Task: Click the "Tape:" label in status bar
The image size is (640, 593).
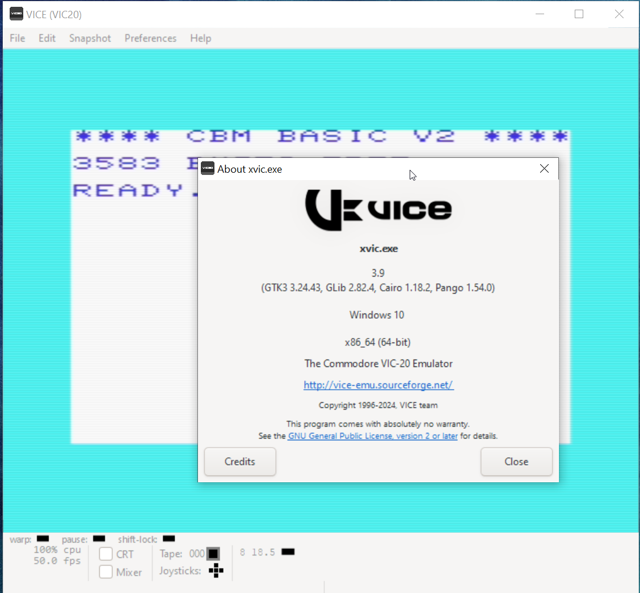Action: (x=171, y=554)
